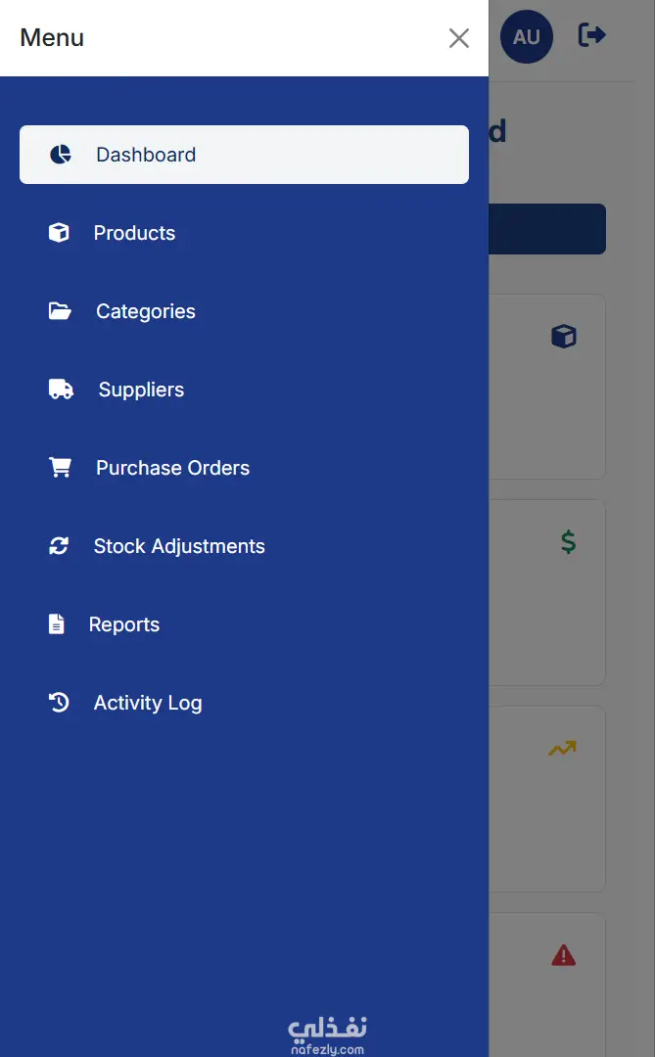Screen dimensions: 655x1057
Task: Close the Menu drawer with X
Action: pos(459,38)
